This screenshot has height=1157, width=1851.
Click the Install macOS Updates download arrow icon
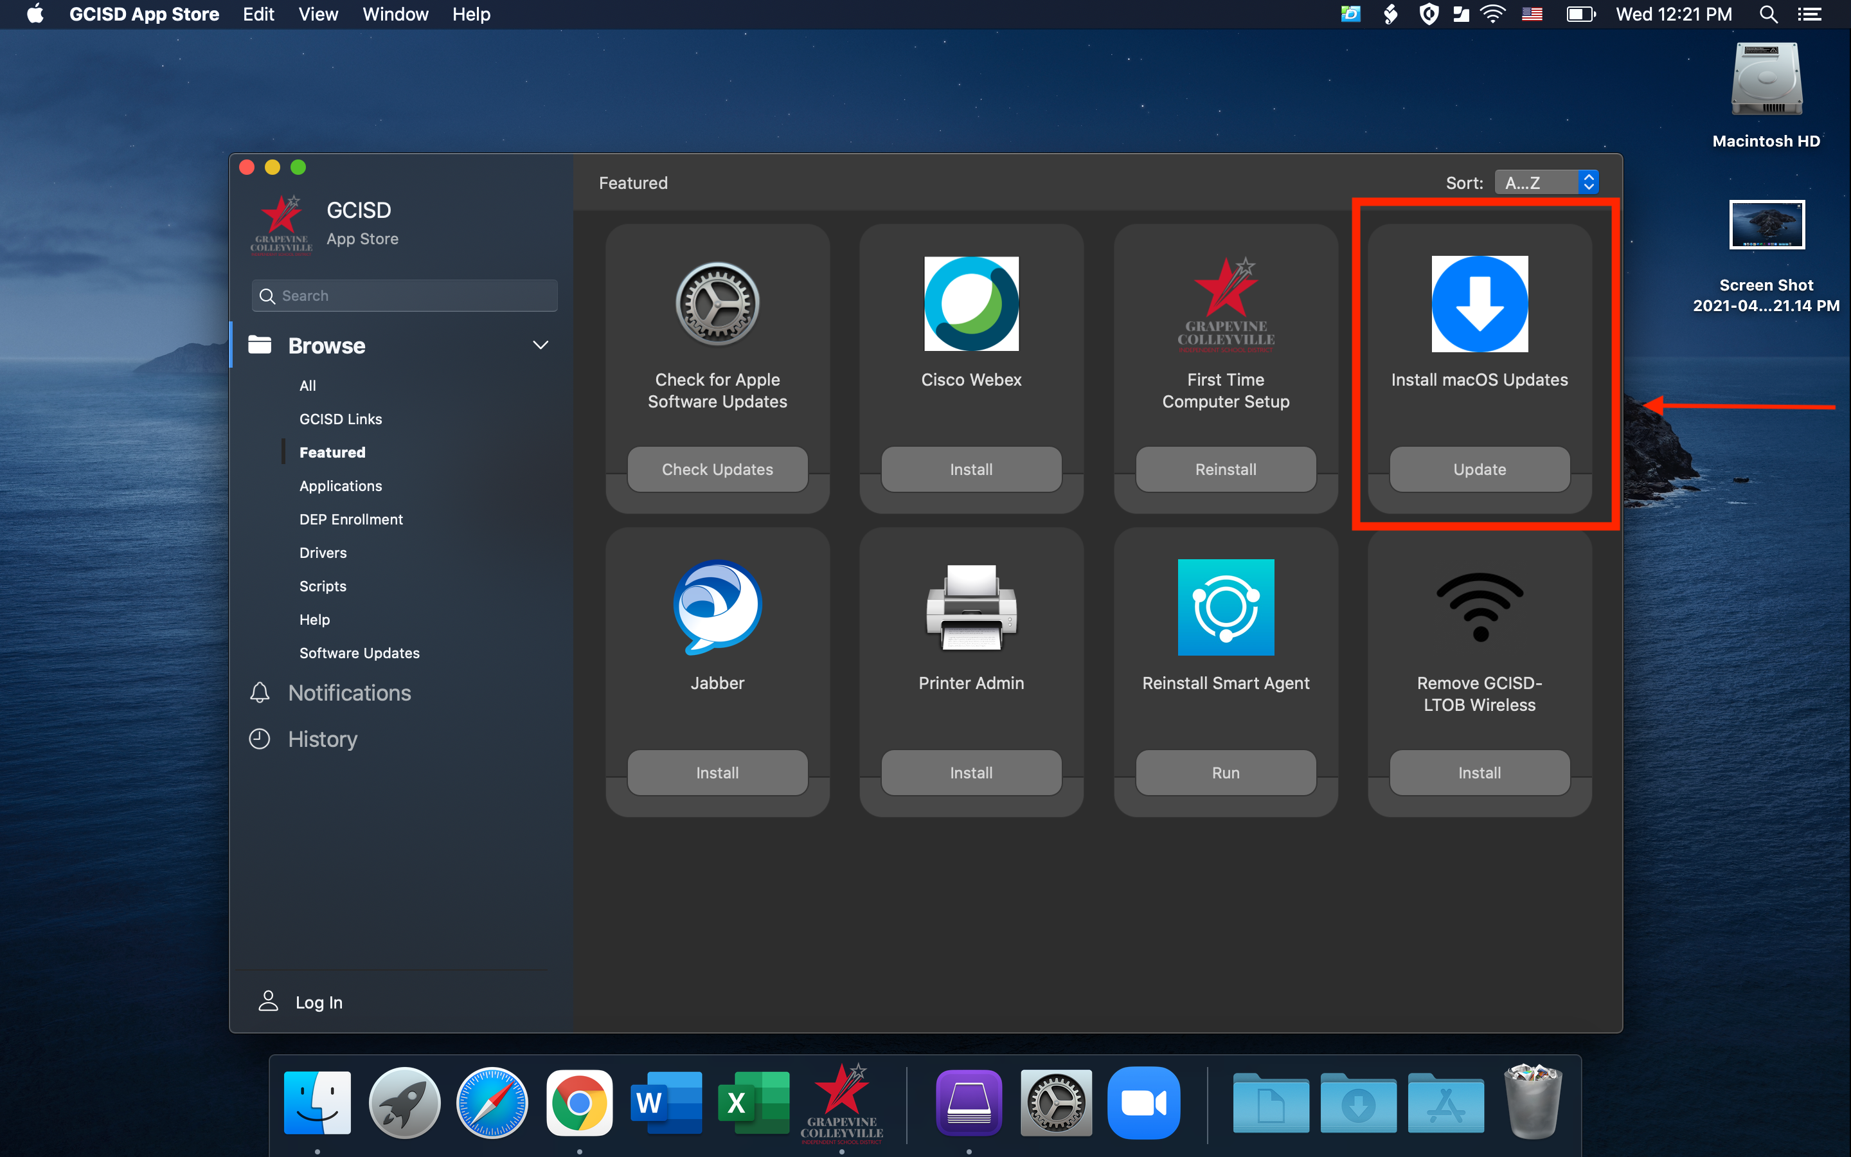tap(1480, 304)
